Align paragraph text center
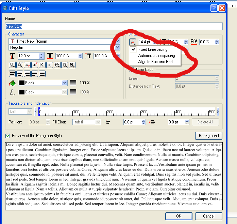 (x=20, y=74)
